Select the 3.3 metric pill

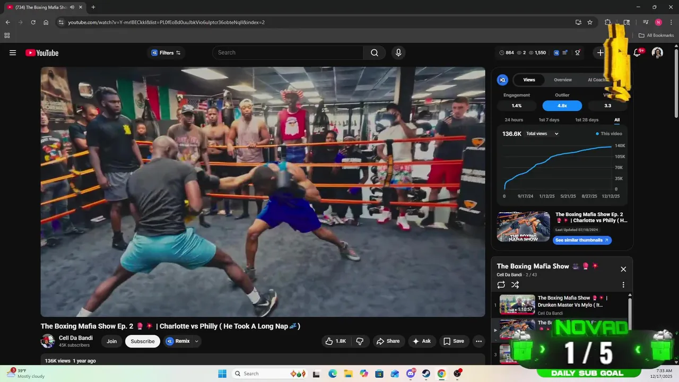click(608, 106)
